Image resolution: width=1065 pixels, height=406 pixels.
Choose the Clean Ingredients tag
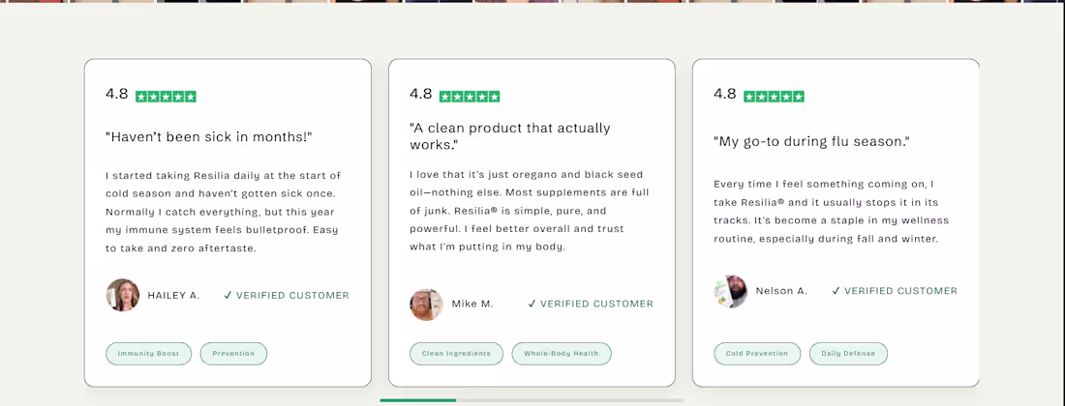pyautogui.click(x=456, y=354)
